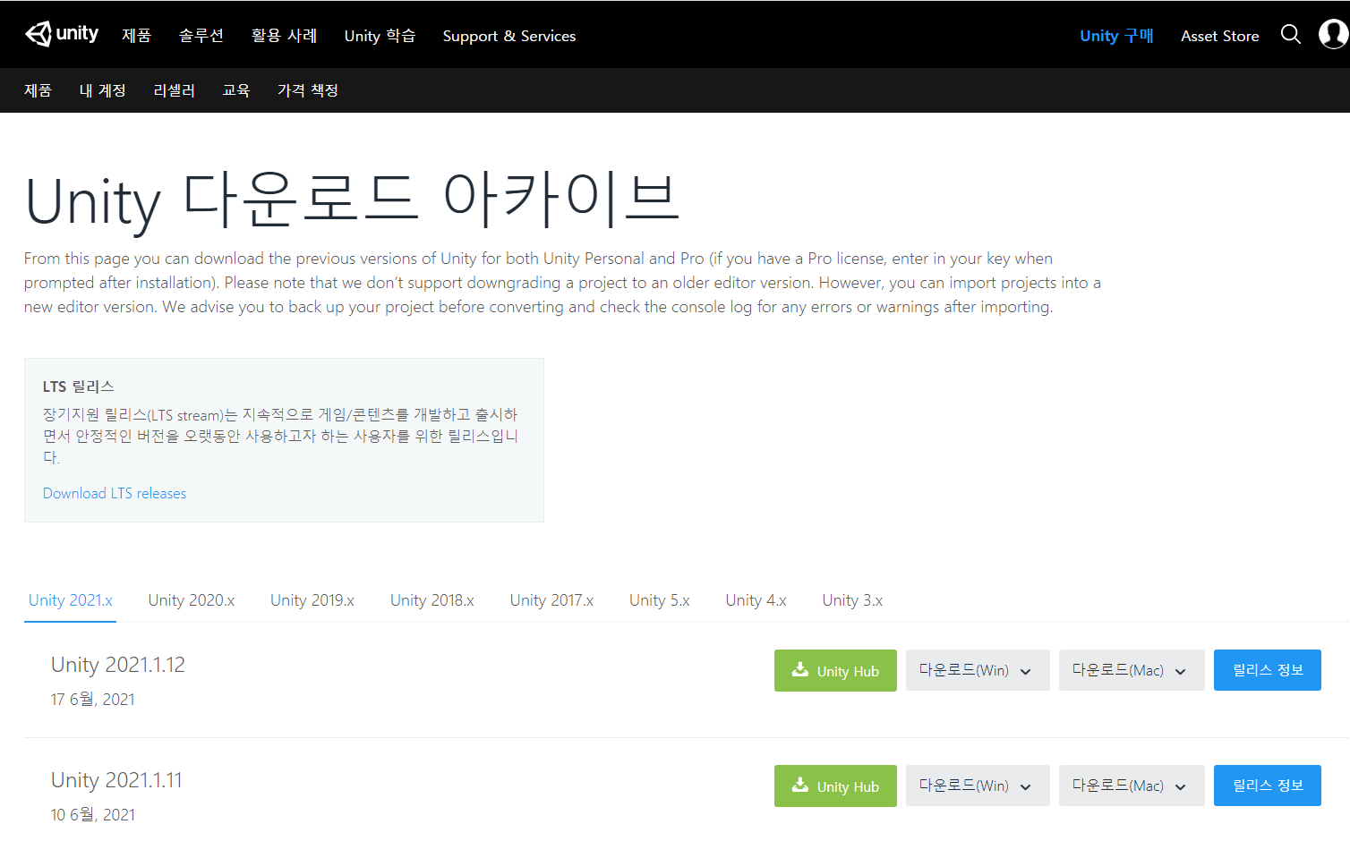Open the user account avatar icon
This screenshot has width=1350, height=841.
(1334, 35)
